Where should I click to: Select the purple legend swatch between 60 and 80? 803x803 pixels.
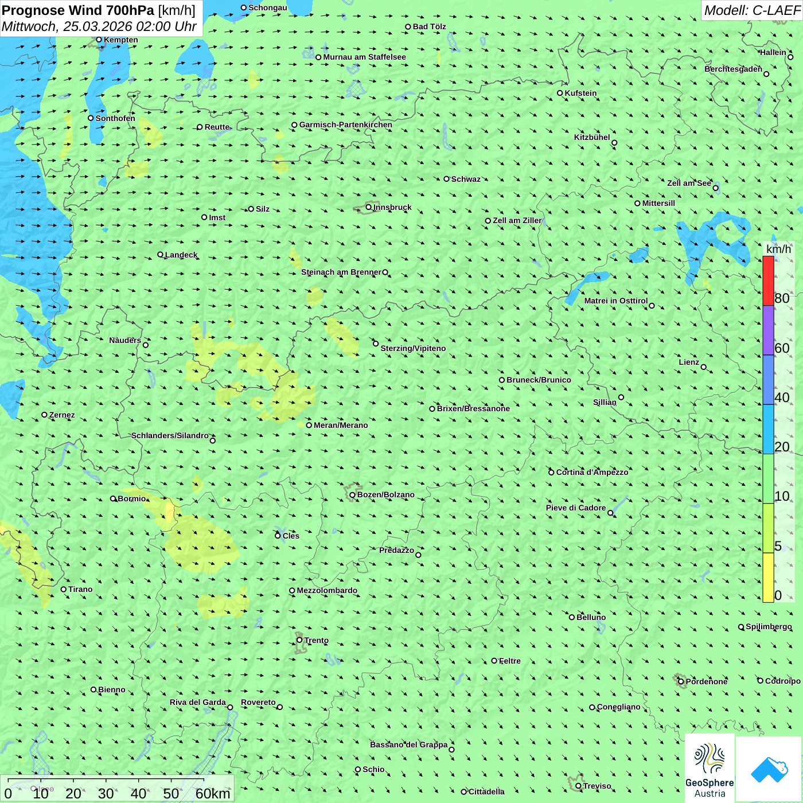[768, 330]
